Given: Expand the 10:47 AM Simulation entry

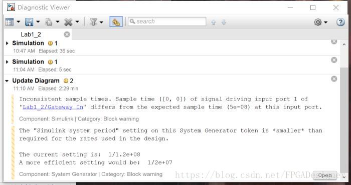Looking at the screenshot, I should [x=7, y=43].
